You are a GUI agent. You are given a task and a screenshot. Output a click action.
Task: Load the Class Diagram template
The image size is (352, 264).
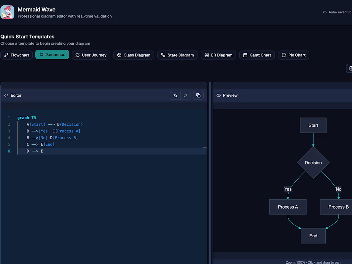(x=133, y=55)
